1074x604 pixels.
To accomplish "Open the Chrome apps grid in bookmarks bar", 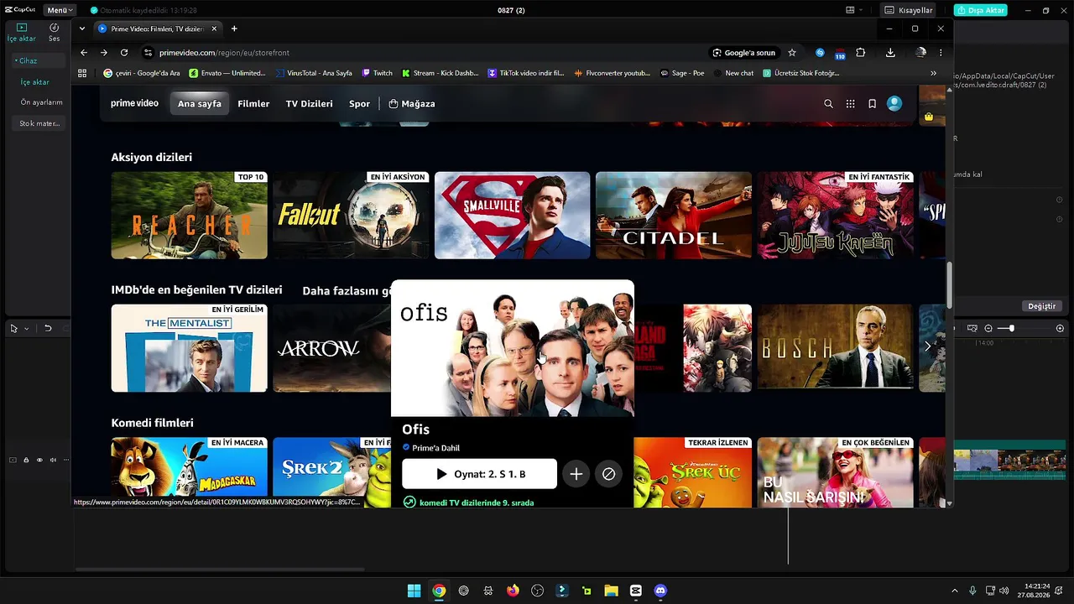I will [x=82, y=73].
